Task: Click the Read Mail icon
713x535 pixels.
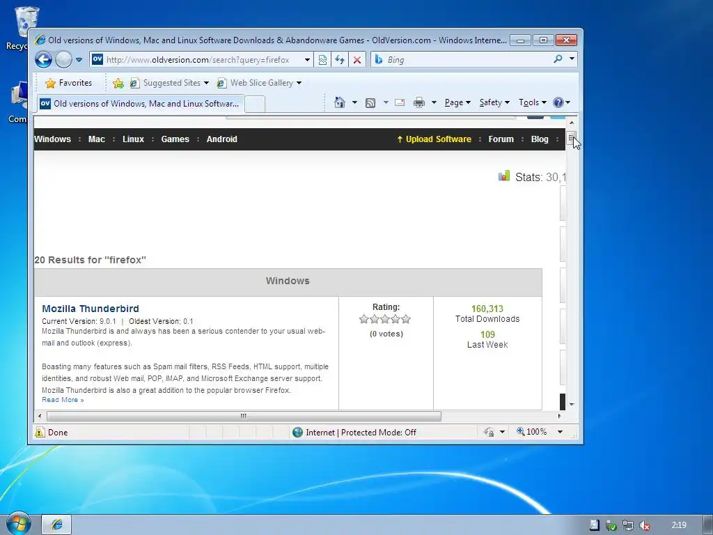Action: 400,102
